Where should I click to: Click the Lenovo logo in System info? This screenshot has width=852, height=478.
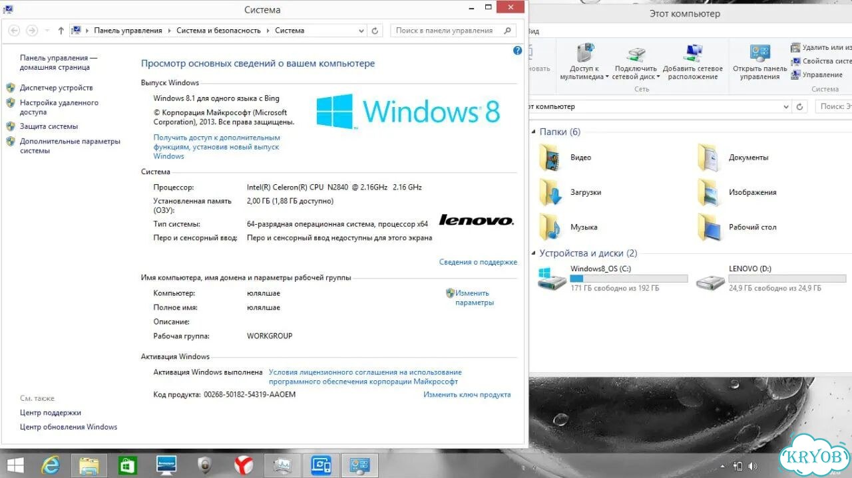477,220
